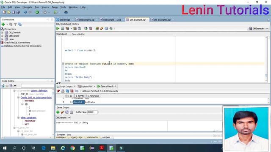Click the green Back navigation icon
The height and width of the screenshot is (152, 271).
[37, 12]
